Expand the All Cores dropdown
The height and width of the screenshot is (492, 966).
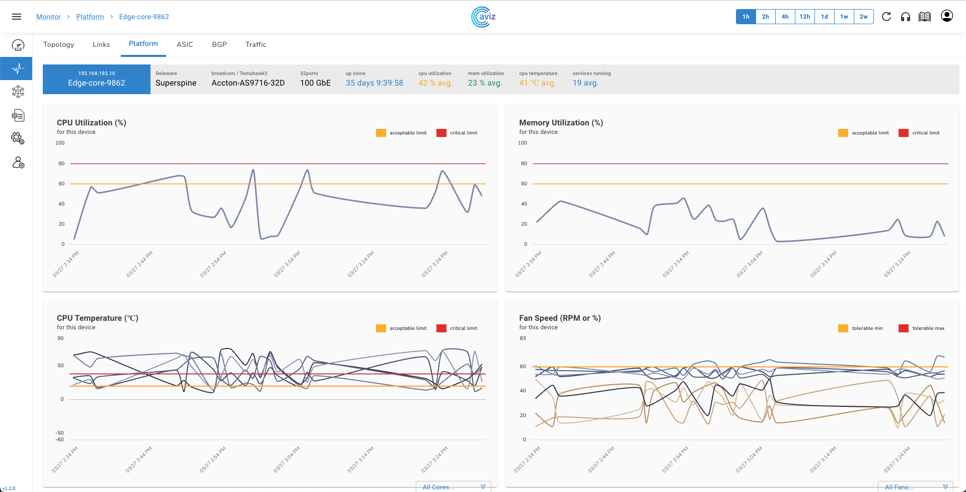pyautogui.click(x=454, y=487)
